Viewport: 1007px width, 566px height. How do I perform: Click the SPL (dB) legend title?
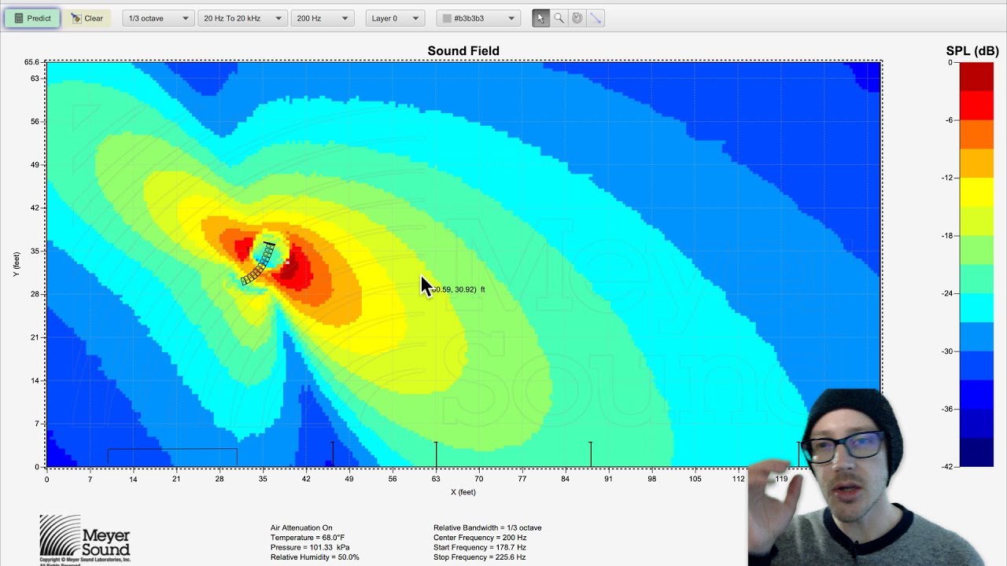[972, 51]
